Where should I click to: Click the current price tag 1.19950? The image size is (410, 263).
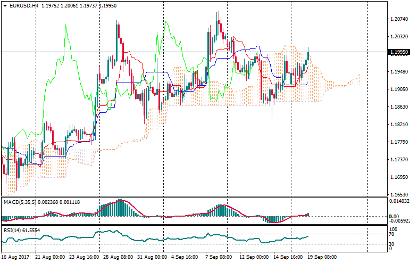pos(398,52)
